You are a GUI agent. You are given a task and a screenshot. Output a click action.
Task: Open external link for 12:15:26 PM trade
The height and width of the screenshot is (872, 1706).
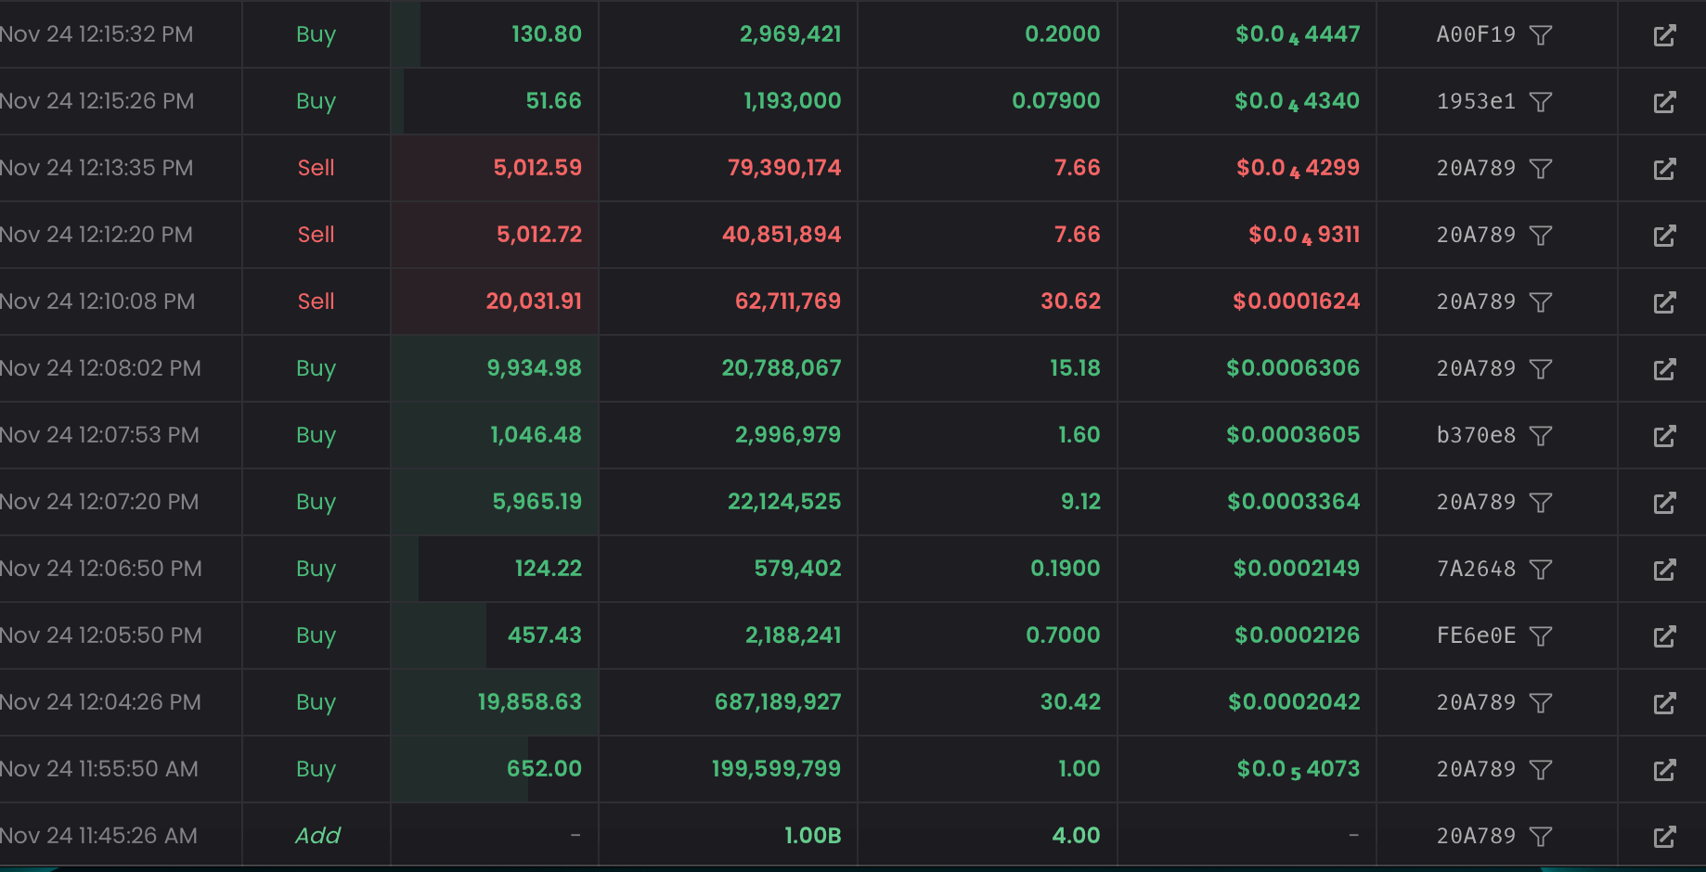click(1664, 102)
